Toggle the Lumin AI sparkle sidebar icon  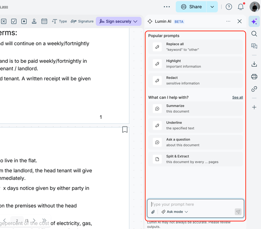click(x=254, y=21)
